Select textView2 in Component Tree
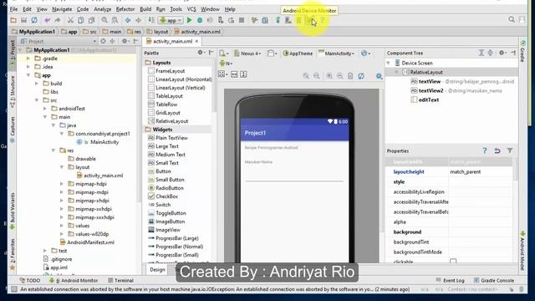 coord(431,90)
